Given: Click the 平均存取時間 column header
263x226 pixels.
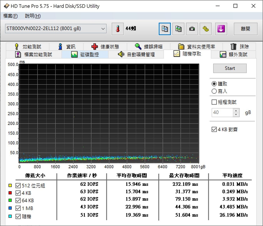Looking at the screenshot, I should 132,176.
